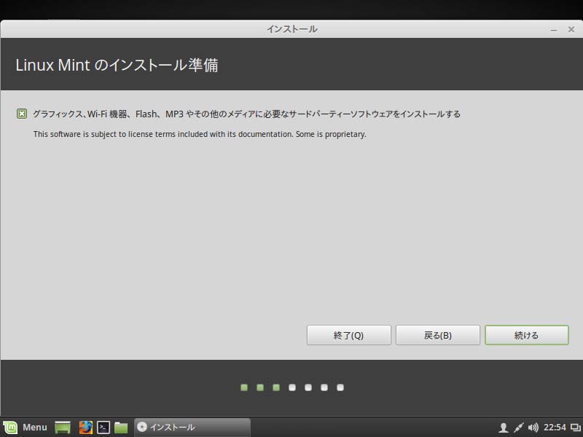Click the show desktop icon
583x437 pixels.
click(x=62, y=428)
